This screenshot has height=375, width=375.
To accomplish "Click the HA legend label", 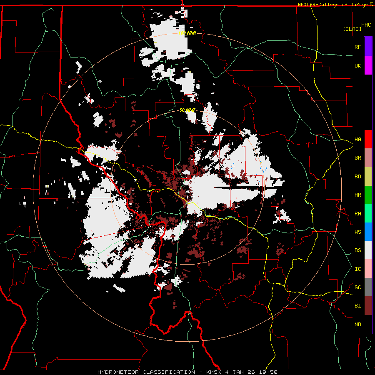I will point(357,140).
